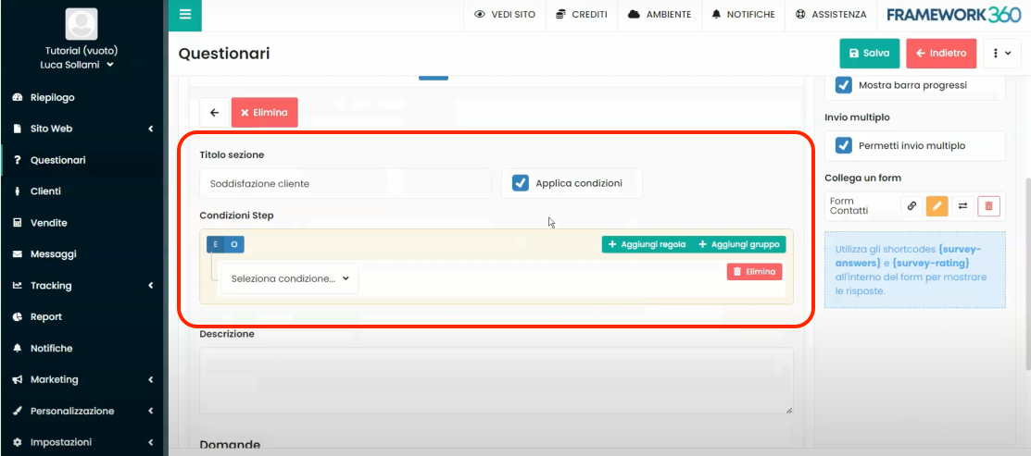Viewport: 1031px width, 456px height.
Task: Go to Clienti in the sidebar
Action: click(x=45, y=191)
